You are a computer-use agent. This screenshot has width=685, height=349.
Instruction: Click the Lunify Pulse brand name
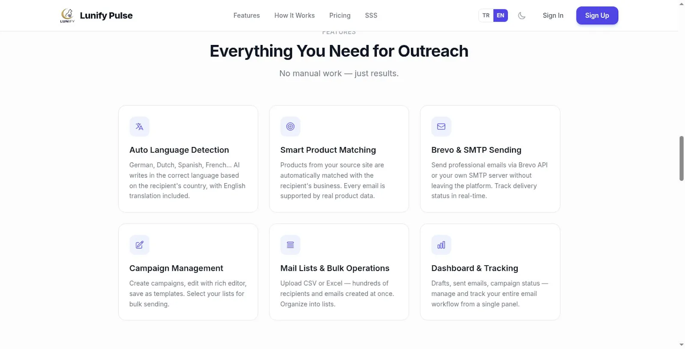point(106,15)
